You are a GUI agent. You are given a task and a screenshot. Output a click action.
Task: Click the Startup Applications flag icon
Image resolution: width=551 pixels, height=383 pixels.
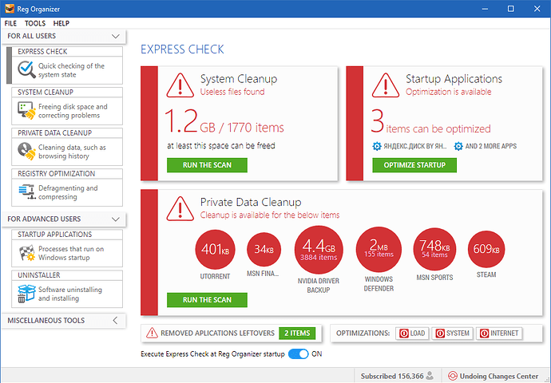tap(26, 254)
